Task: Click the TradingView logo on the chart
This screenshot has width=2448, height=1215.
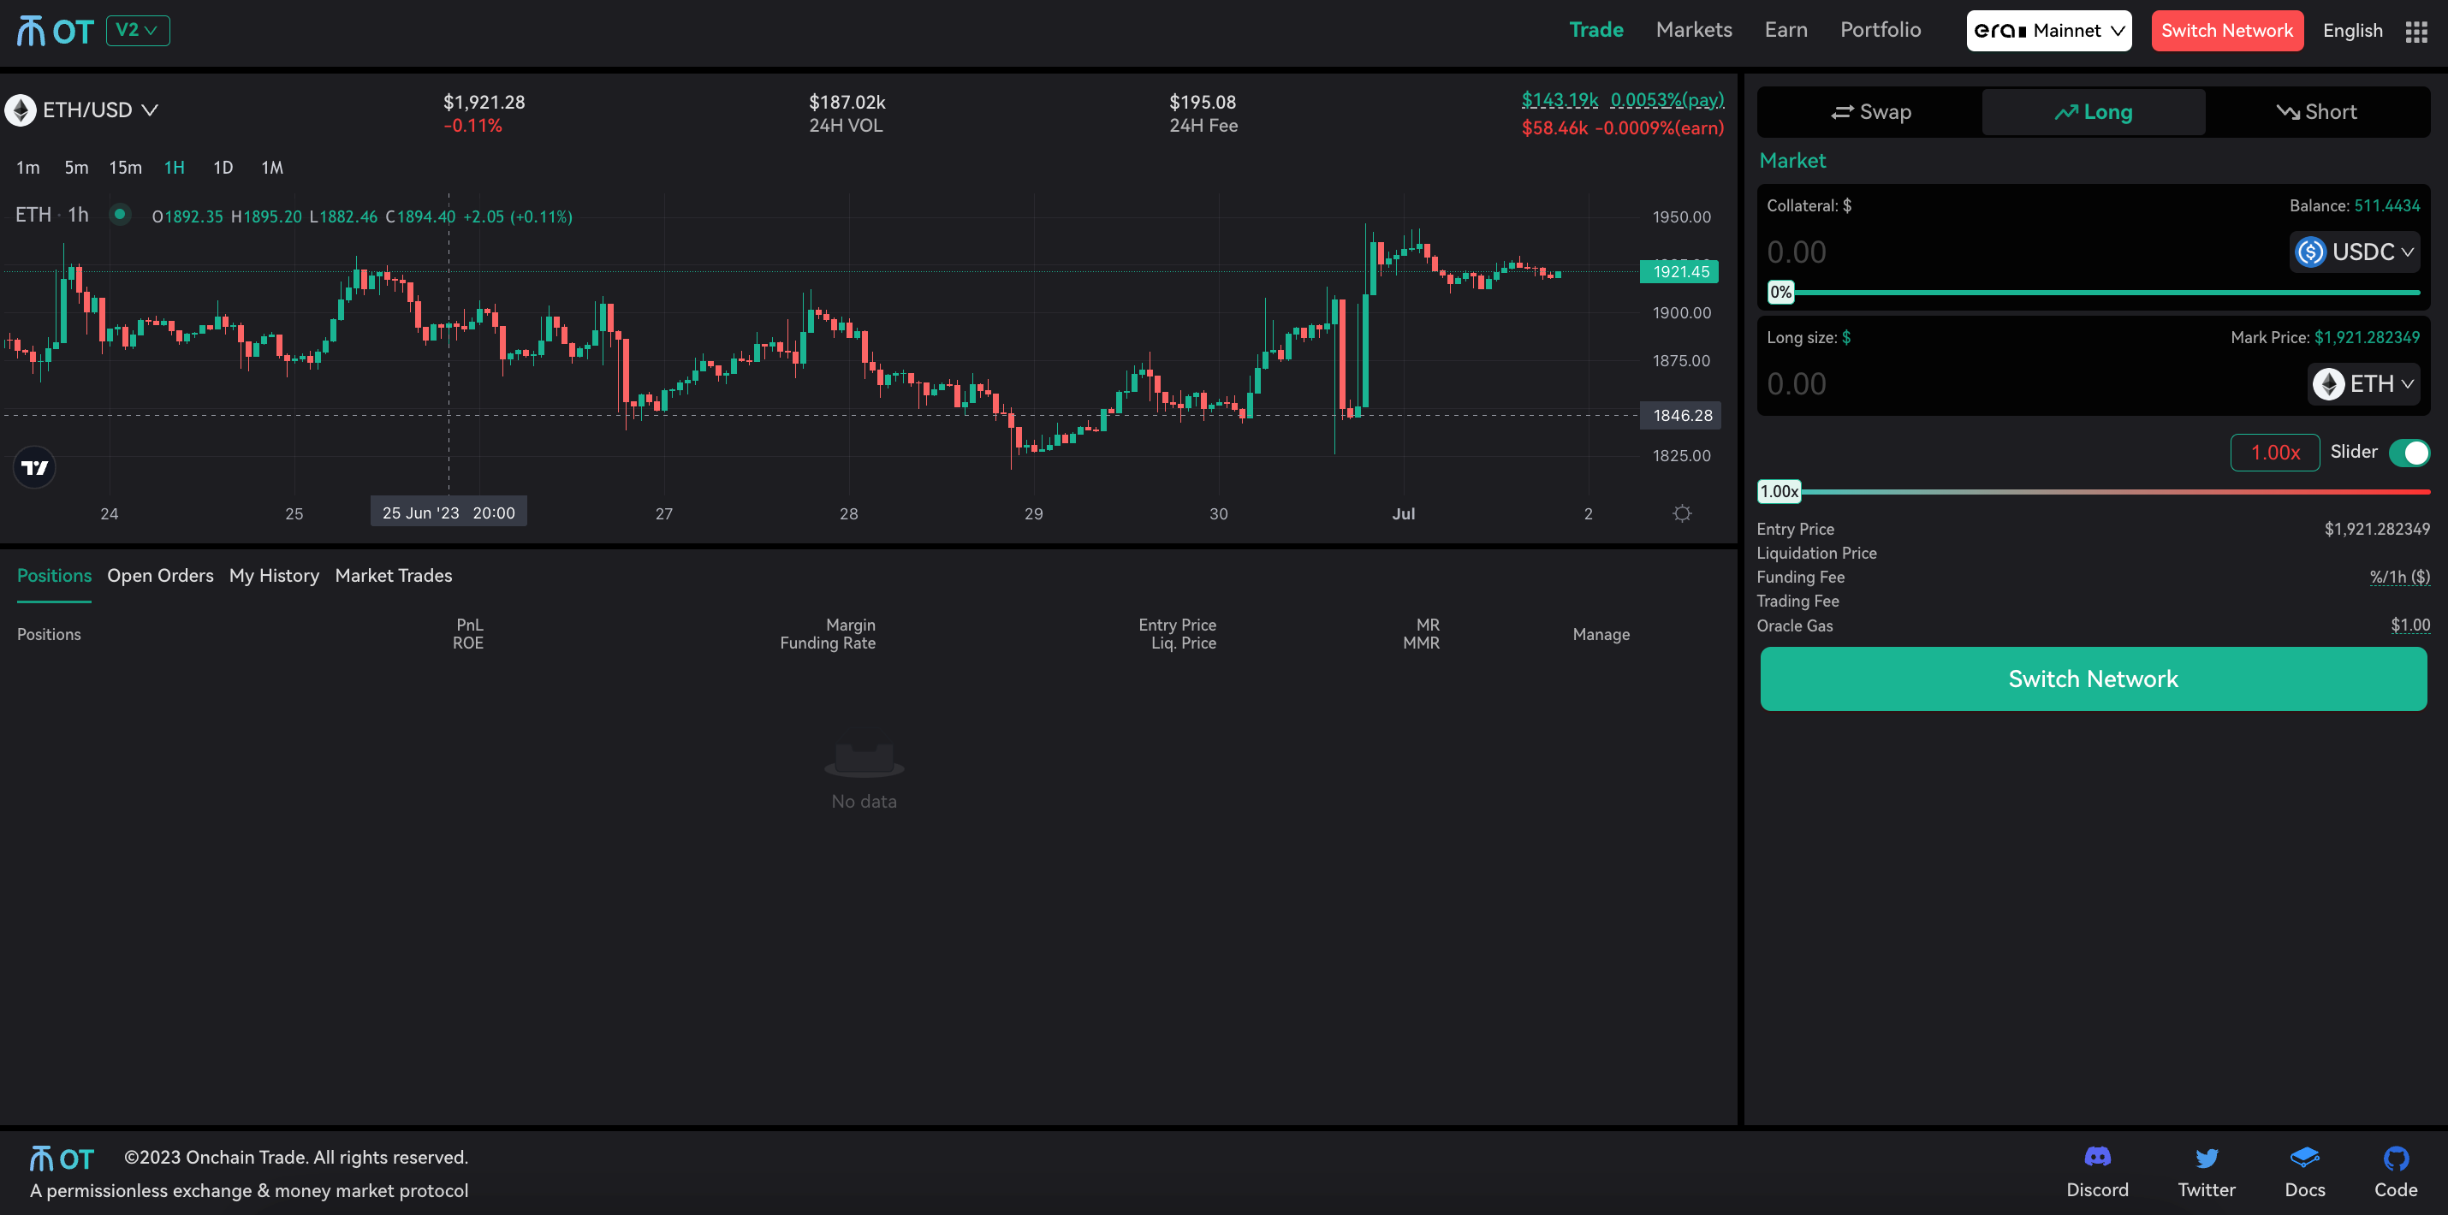Action: (x=34, y=466)
